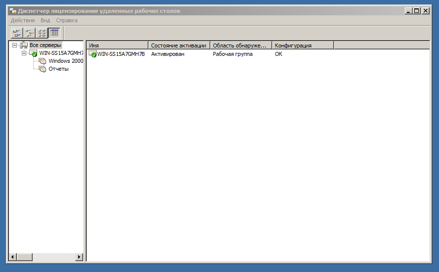The width and height of the screenshot is (439, 272).
Task: Select the Отчеты tree item
Action: (58, 69)
